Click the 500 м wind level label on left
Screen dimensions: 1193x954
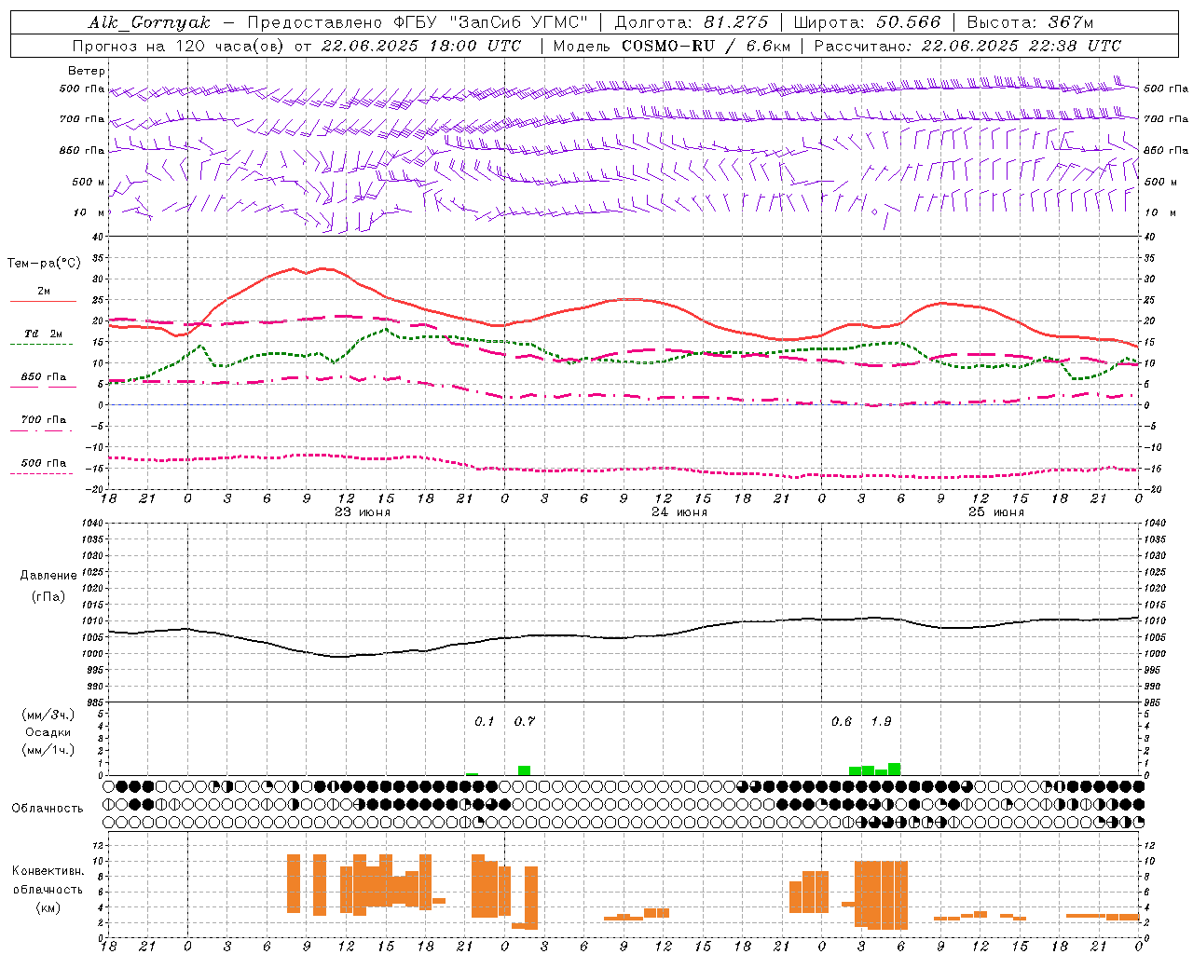click(89, 182)
